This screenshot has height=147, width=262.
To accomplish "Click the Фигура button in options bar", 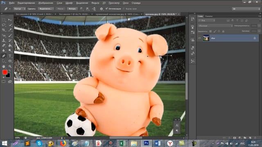I will 72,9.
